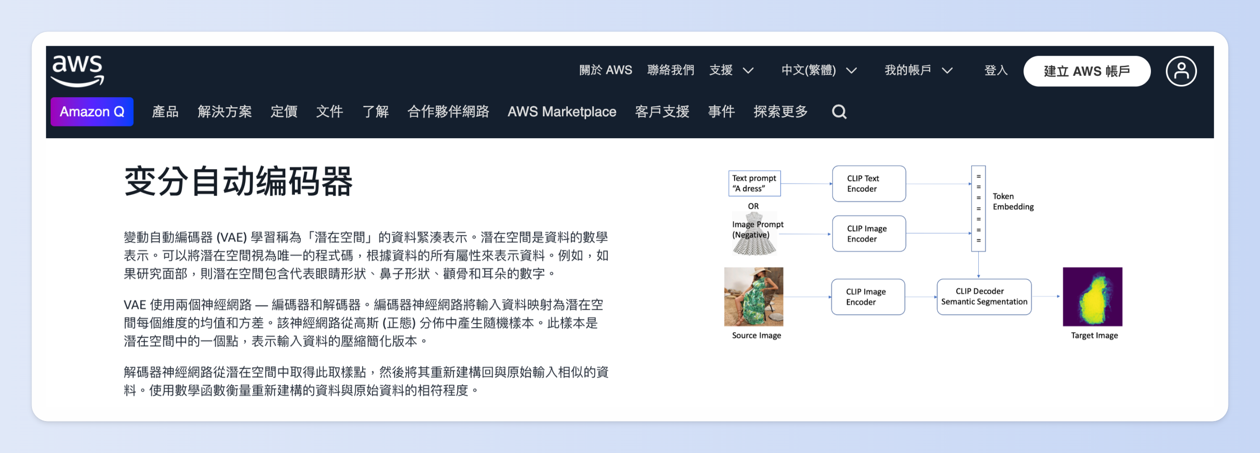Select the 解決方案 menu item
The height and width of the screenshot is (453, 1260).
225,112
